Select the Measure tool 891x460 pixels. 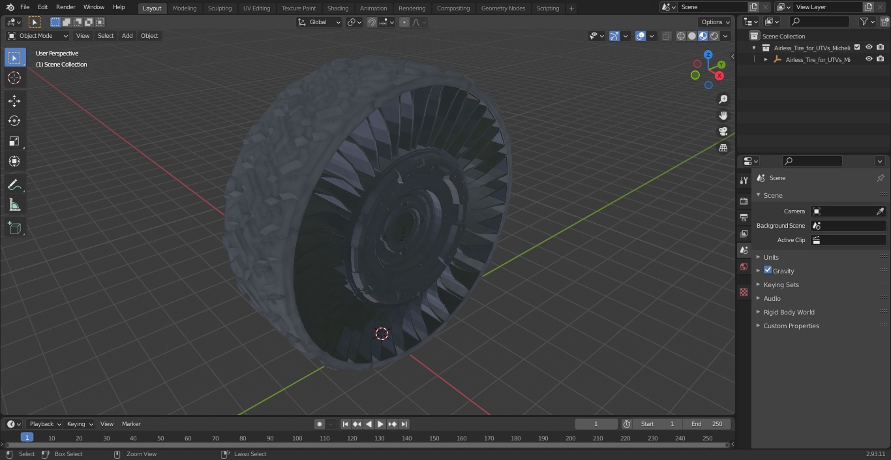(x=14, y=205)
